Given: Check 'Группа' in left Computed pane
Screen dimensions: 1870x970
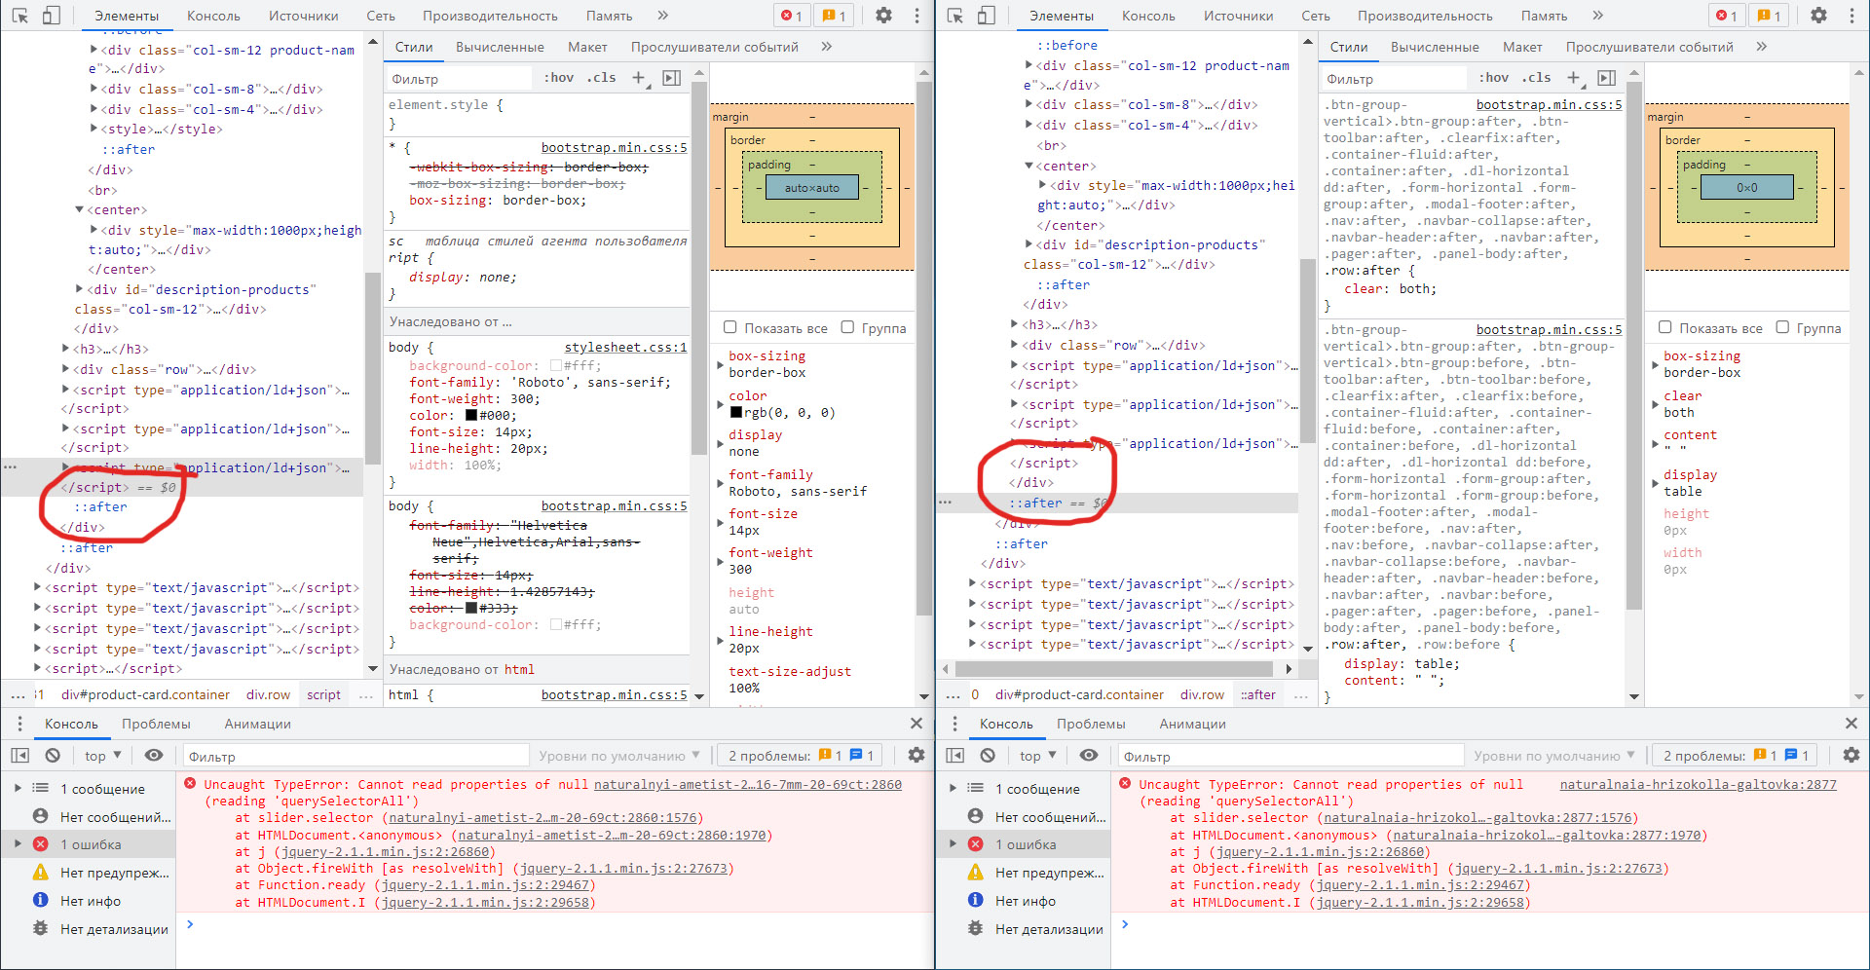Looking at the screenshot, I should 847,327.
